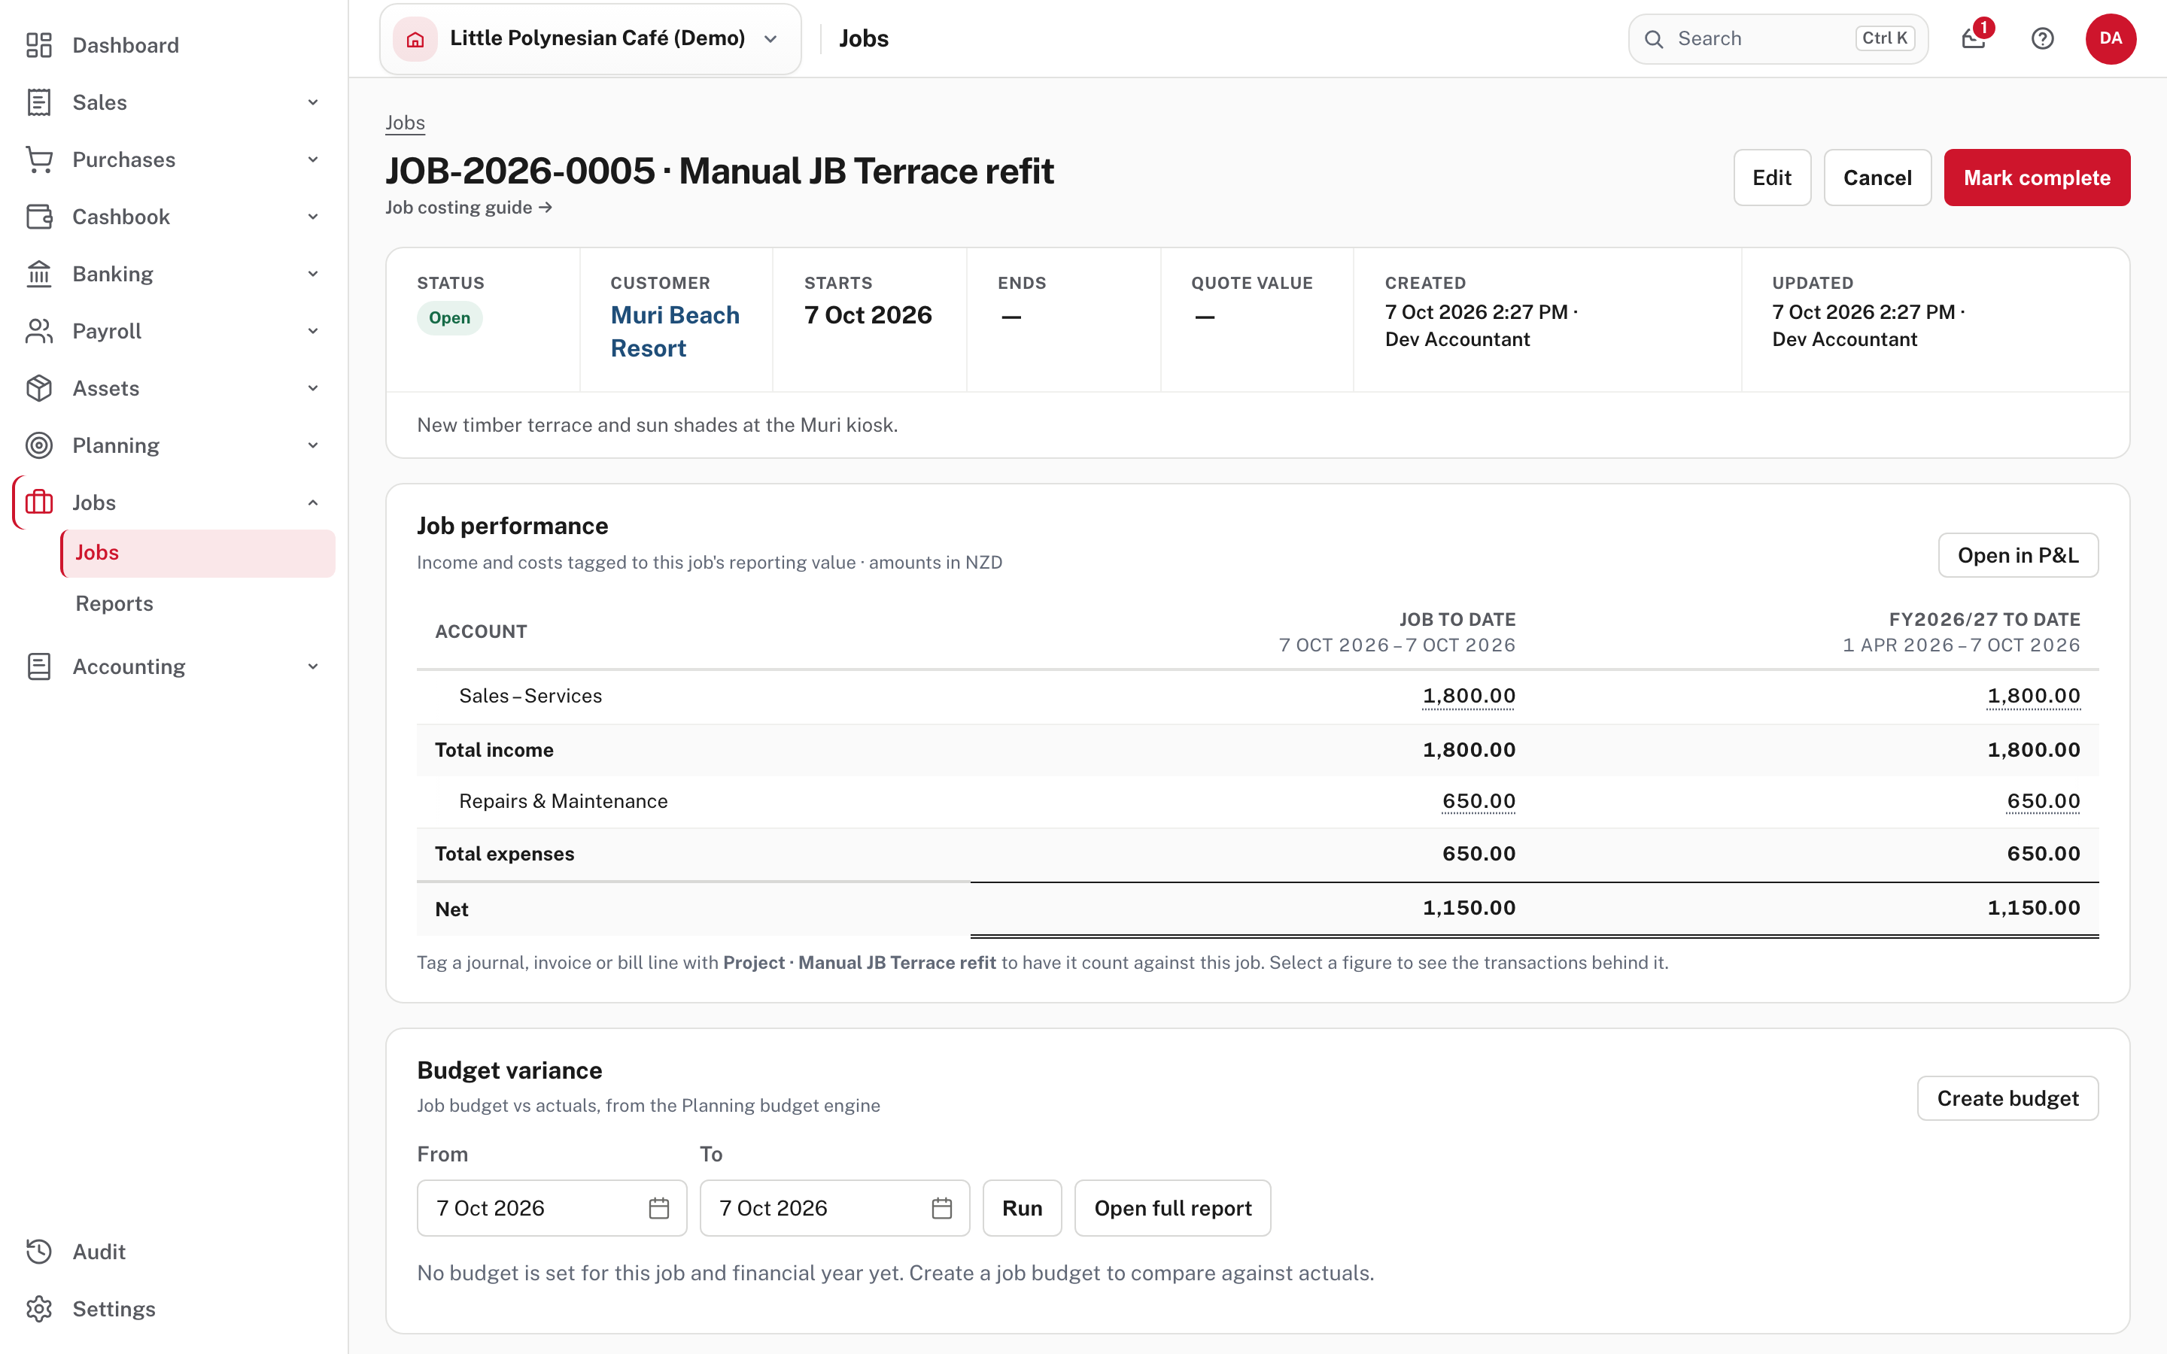2167x1354 pixels.
Task: Expand the Cashbook menu chevron
Action: [x=312, y=217]
